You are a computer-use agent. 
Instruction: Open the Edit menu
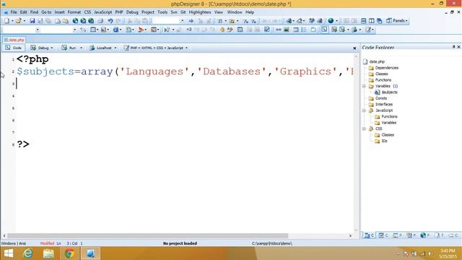23,12
